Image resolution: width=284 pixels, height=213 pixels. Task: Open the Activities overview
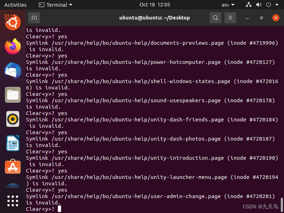(15, 5)
